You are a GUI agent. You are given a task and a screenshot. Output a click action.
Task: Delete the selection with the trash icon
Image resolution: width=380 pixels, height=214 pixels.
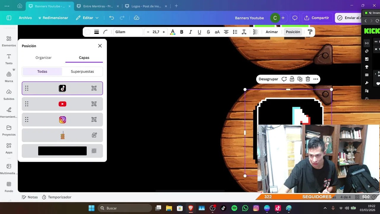pos(308,79)
